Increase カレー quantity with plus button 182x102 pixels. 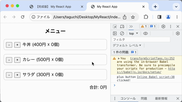[17, 60]
